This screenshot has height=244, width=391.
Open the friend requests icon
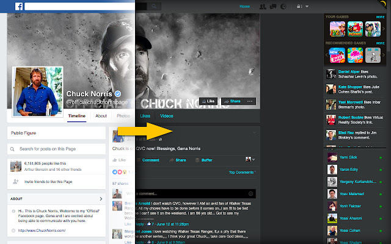click(262, 6)
